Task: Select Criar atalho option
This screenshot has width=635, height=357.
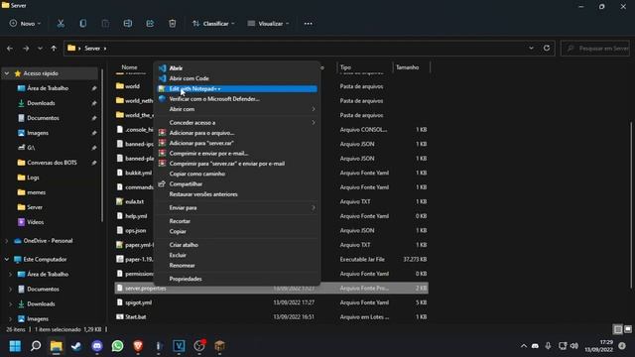Action: click(237, 245)
